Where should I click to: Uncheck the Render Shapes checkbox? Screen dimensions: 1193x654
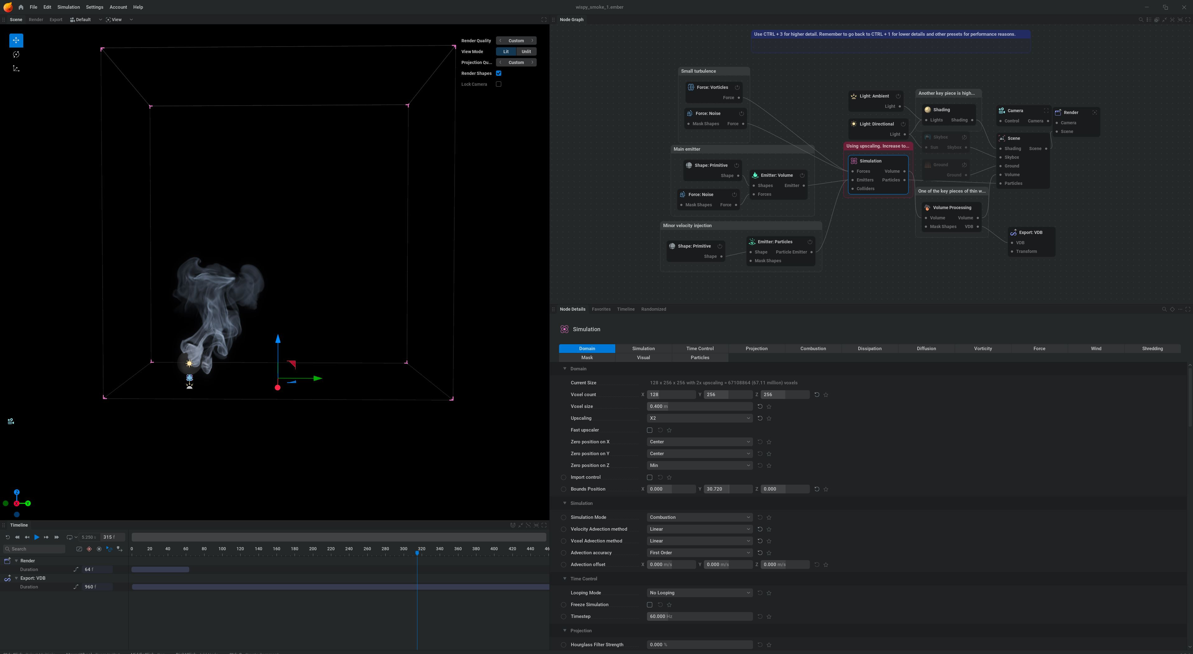499,73
